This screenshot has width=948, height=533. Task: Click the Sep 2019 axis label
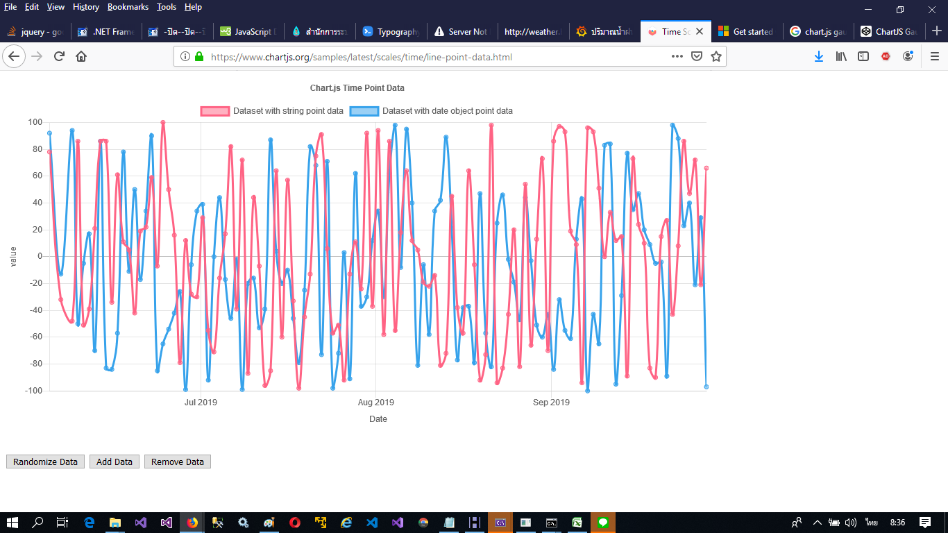pyautogui.click(x=550, y=403)
